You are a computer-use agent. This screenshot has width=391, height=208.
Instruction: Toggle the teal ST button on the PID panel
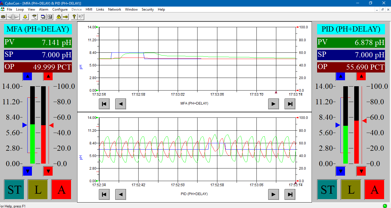point(327,189)
